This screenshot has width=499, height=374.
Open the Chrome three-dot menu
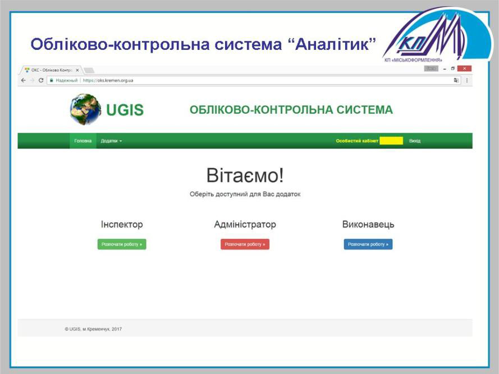466,80
